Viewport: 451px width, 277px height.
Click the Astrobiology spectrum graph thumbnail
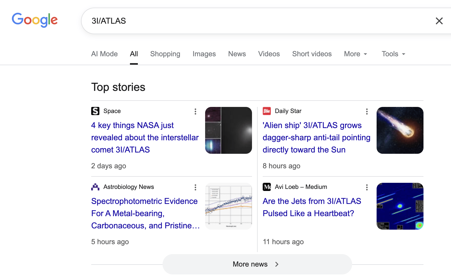point(229,206)
